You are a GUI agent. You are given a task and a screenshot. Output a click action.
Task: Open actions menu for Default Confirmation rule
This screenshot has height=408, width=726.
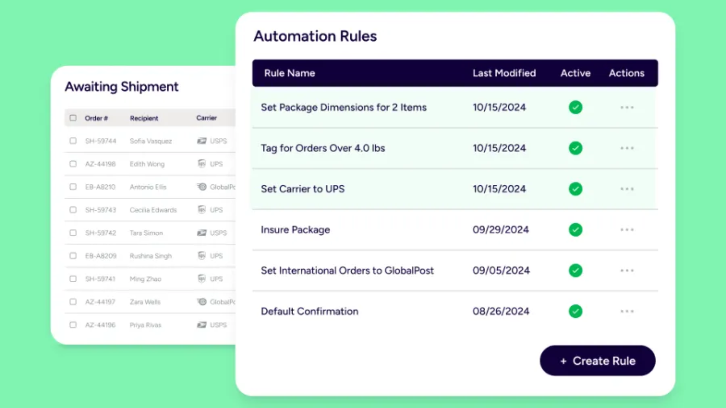pyautogui.click(x=627, y=311)
